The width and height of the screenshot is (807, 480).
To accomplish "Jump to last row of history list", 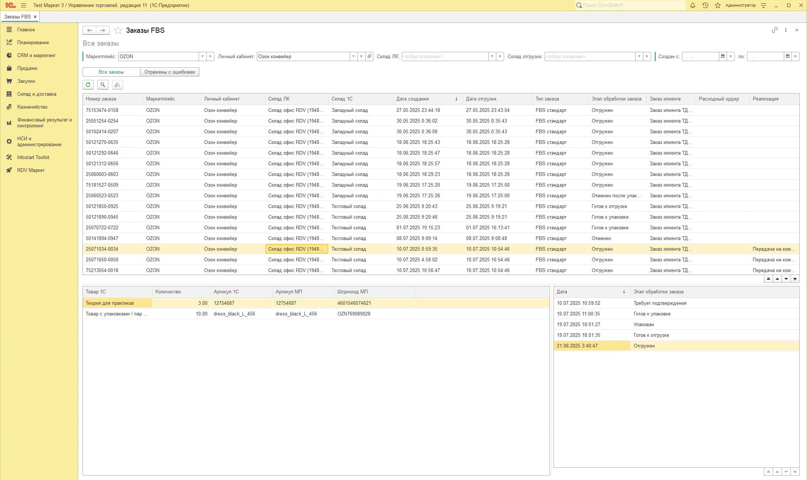I will click(795, 472).
